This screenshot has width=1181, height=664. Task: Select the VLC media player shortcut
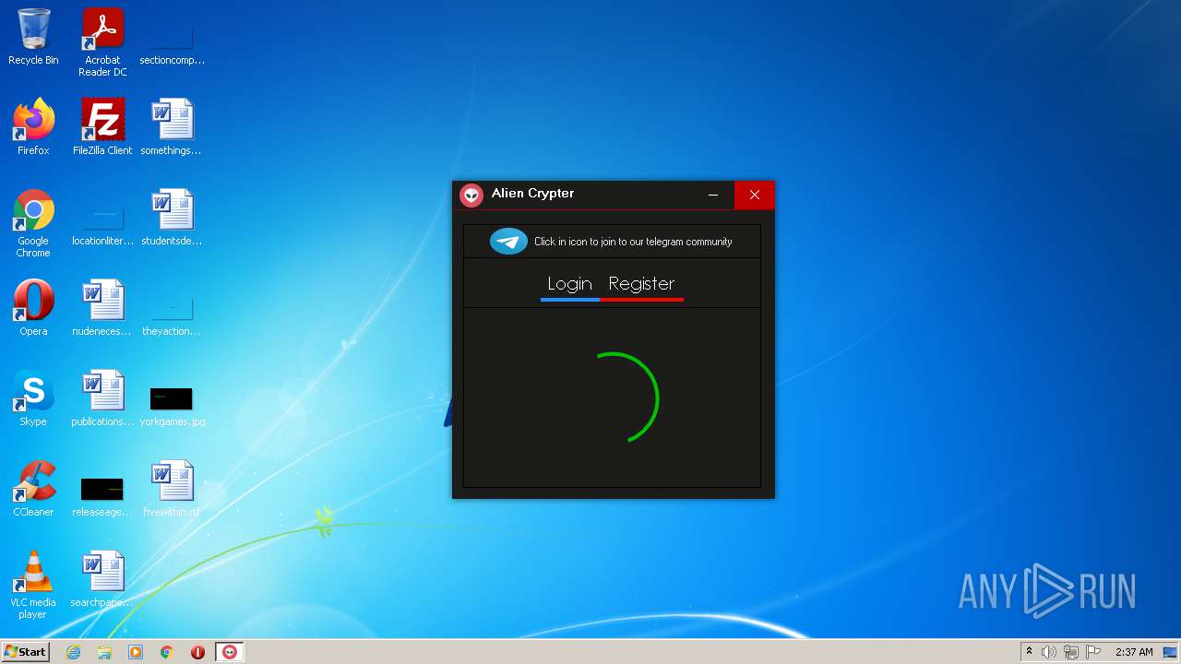[33, 585]
